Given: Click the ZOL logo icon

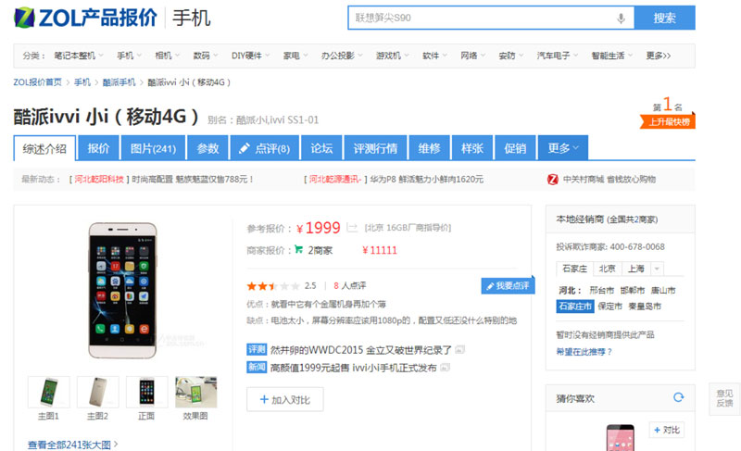Looking at the screenshot, I should click(25, 18).
